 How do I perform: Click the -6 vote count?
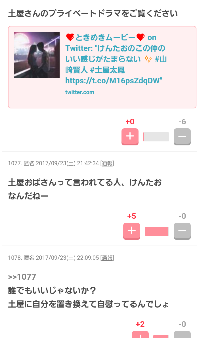(x=182, y=121)
